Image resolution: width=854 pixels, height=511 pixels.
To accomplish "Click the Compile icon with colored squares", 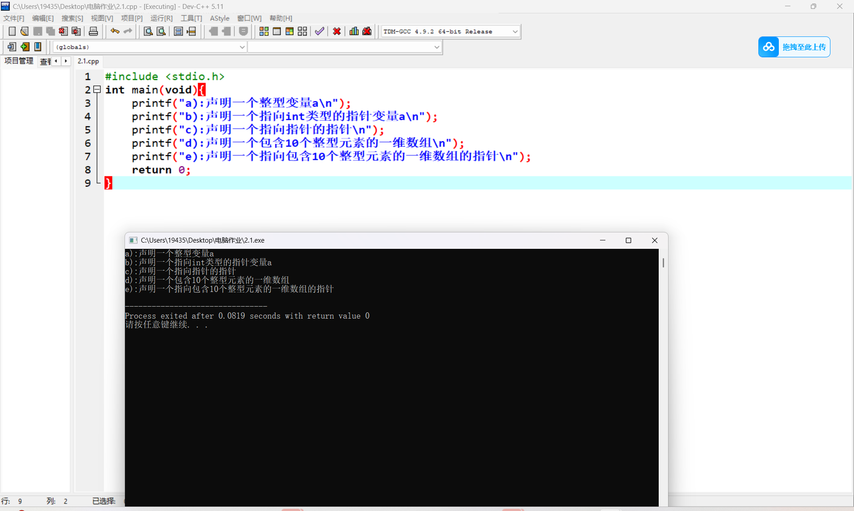I will [264, 32].
